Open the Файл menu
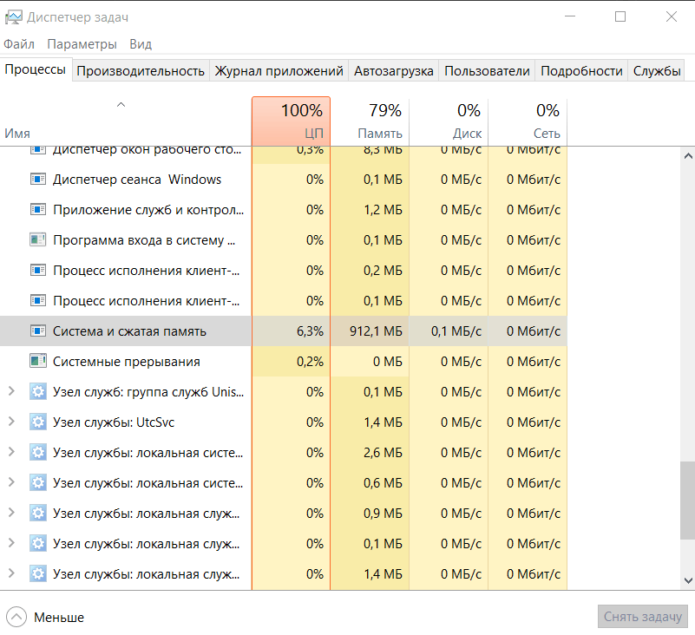The width and height of the screenshot is (695, 635). click(x=19, y=44)
